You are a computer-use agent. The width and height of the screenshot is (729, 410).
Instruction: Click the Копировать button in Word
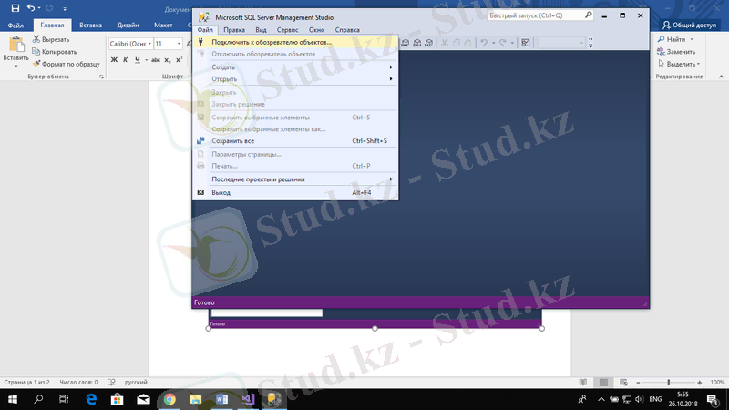55,52
